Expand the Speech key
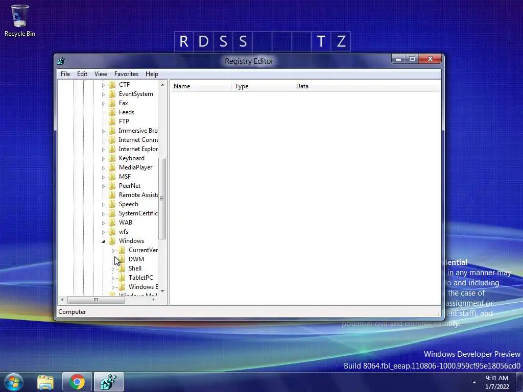The width and height of the screenshot is (523, 392). tap(103, 205)
